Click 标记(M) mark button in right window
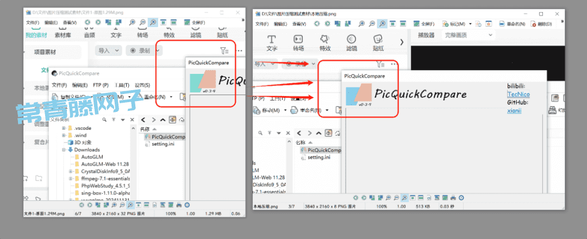 (453, 23)
